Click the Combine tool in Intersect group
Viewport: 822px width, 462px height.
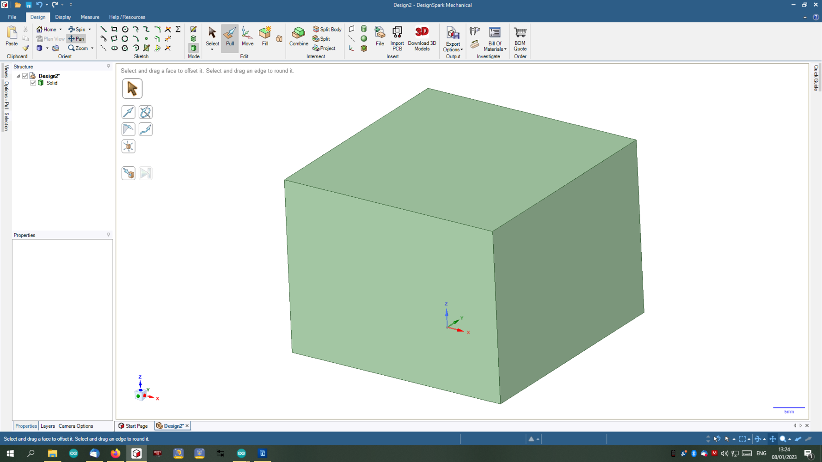coord(298,37)
